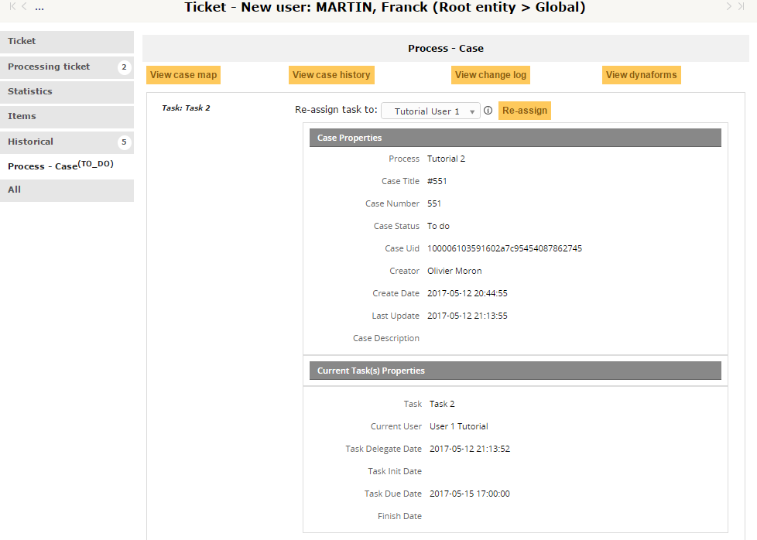The height and width of the screenshot is (540, 757).
Task: Show the All tab
Action: pyautogui.click(x=67, y=190)
